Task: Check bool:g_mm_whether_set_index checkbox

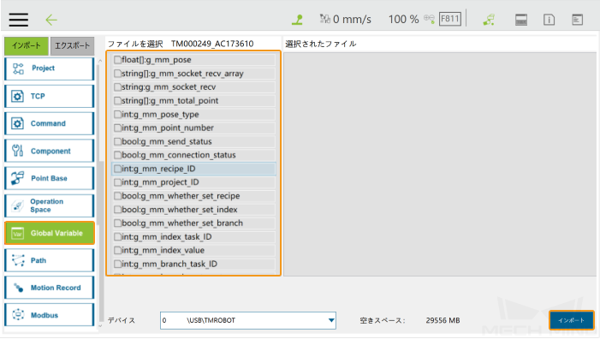Action: 117,210
